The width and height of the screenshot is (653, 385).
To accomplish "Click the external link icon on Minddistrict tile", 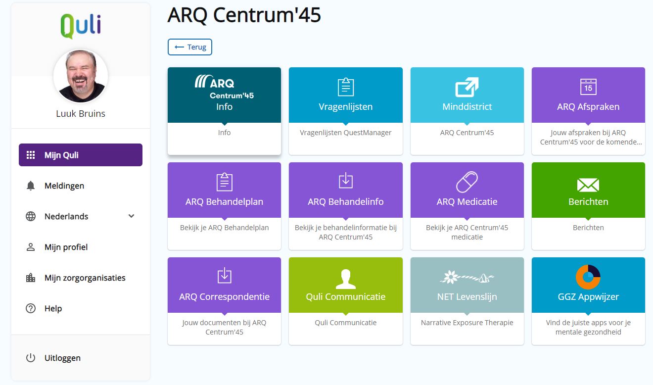I will 467,87.
